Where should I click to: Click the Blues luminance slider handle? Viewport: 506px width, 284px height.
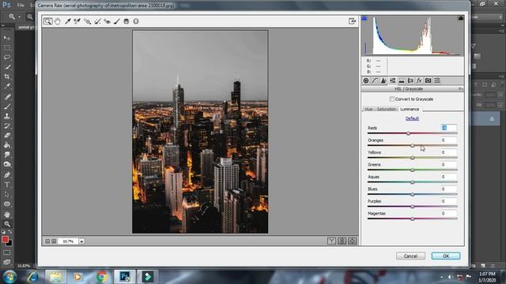413,195
